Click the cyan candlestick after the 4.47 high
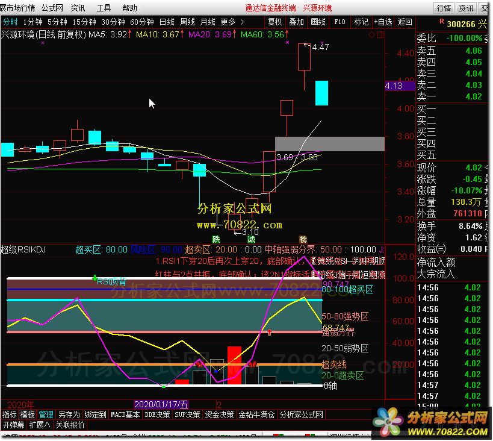 (x=321, y=93)
